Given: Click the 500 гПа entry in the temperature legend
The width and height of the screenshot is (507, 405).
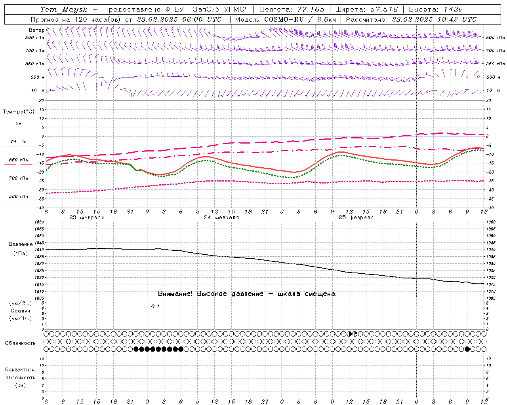Looking at the screenshot, I should pos(18,197).
